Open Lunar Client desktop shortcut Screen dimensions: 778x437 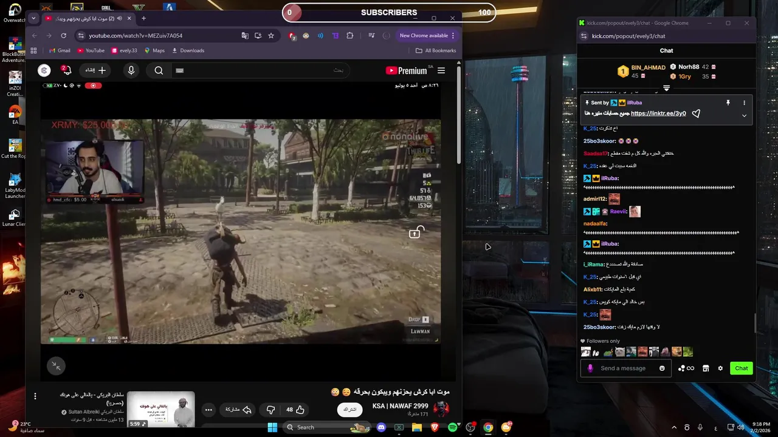pyautogui.click(x=15, y=217)
